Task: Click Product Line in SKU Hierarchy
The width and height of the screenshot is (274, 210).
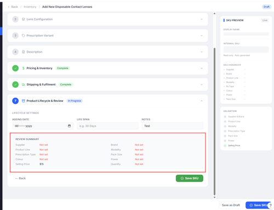Action: pos(232,78)
